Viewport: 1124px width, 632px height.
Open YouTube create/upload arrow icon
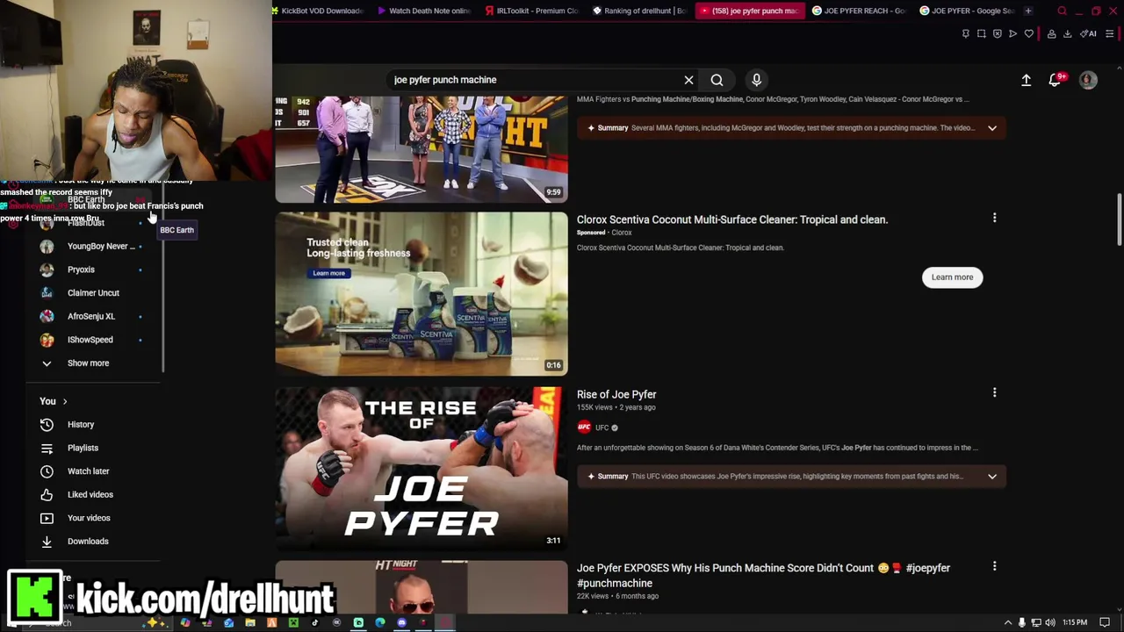click(x=1026, y=80)
